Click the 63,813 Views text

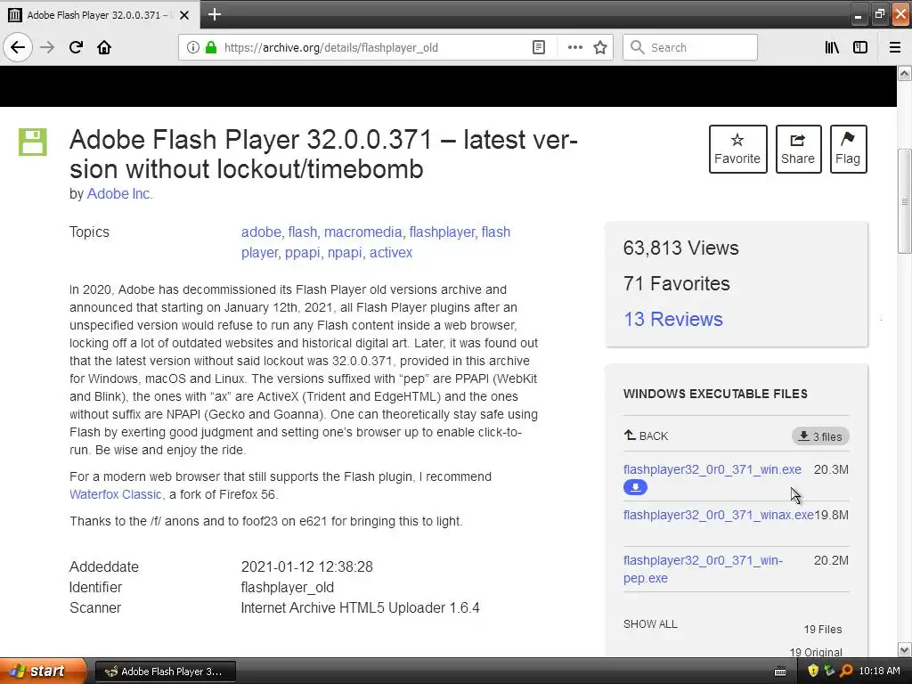click(681, 248)
